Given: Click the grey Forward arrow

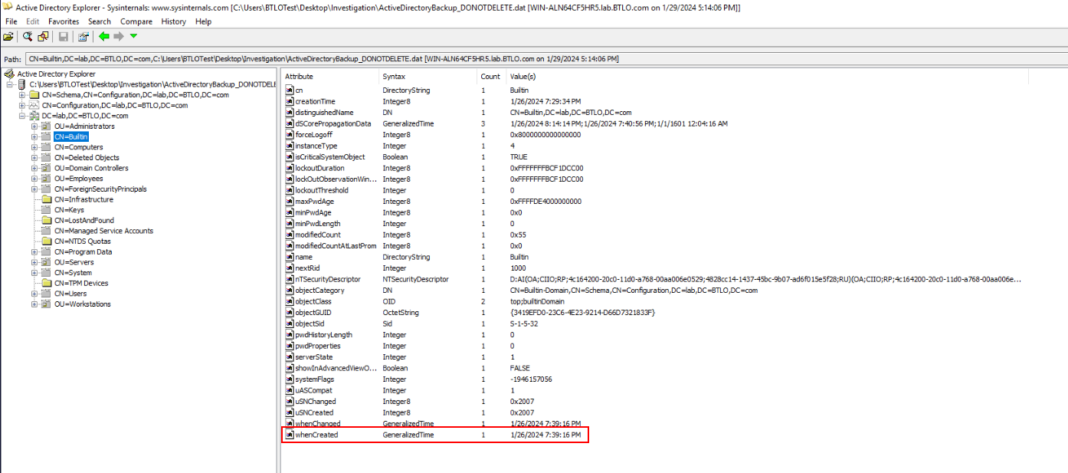Looking at the screenshot, I should [119, 36].
